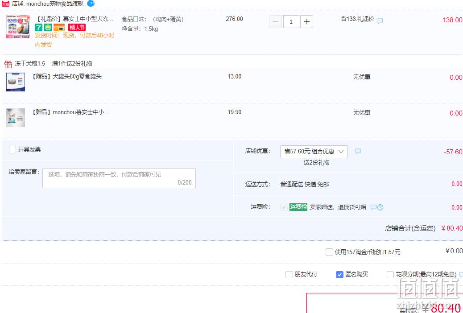Viewport: 463px width, 313px height.
Task: Click the red gift box icon beside 冻干犬粮1.5
Action: coord(8,64)
